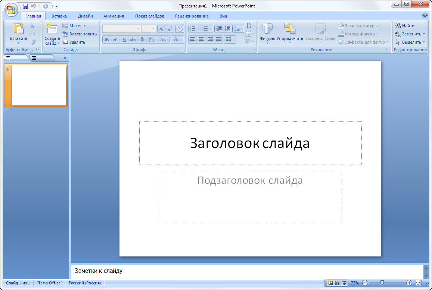Save the presentation from the Quick Access toolbar
This screenshot has width=432, height=290.
(25, 6)
